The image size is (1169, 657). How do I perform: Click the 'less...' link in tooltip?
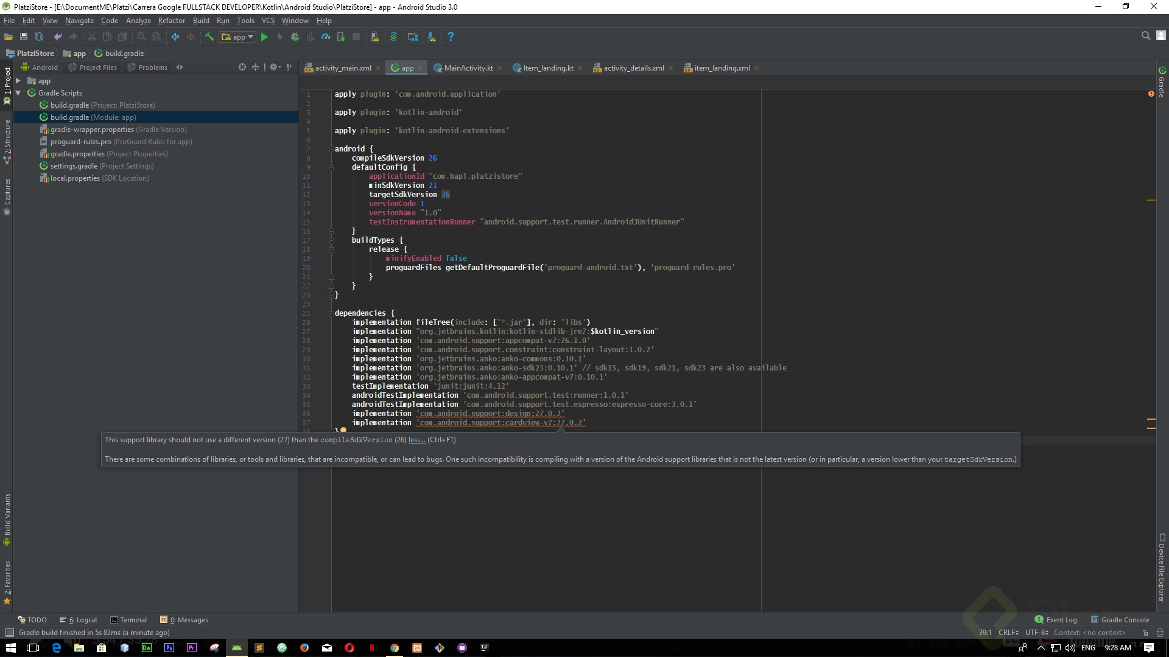pos(416,440)
